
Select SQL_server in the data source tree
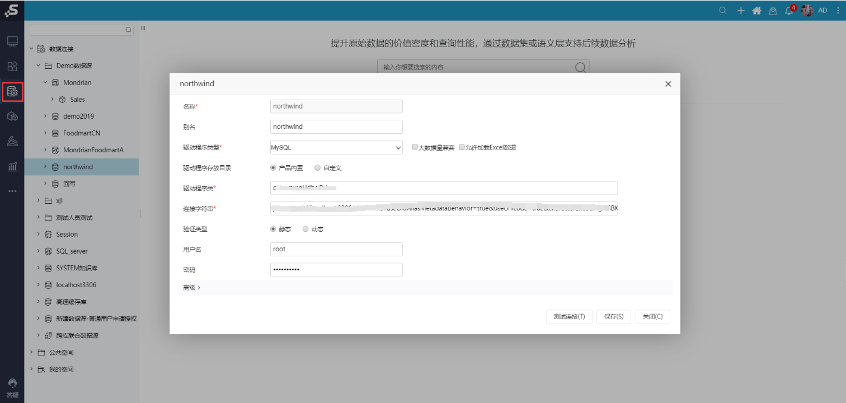click(72, 251)
